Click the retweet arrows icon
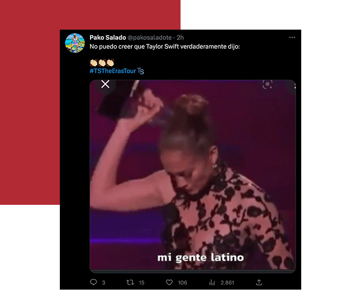 click(130, 282)
